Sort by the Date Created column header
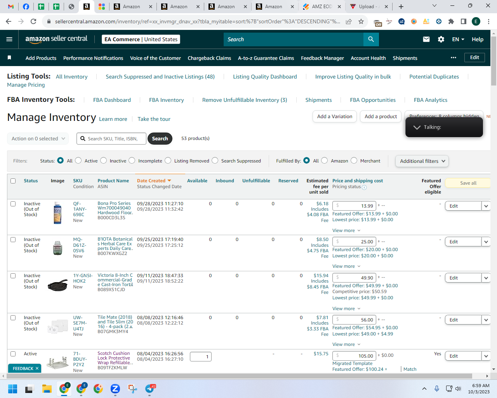The width and height of the screenshot is (497, 398). tap(154, 181)
